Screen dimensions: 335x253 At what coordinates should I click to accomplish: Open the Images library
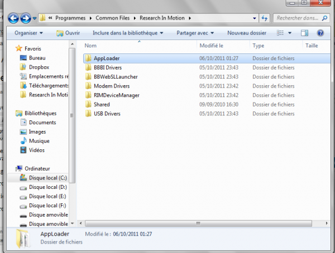click(x=37, y=132)
